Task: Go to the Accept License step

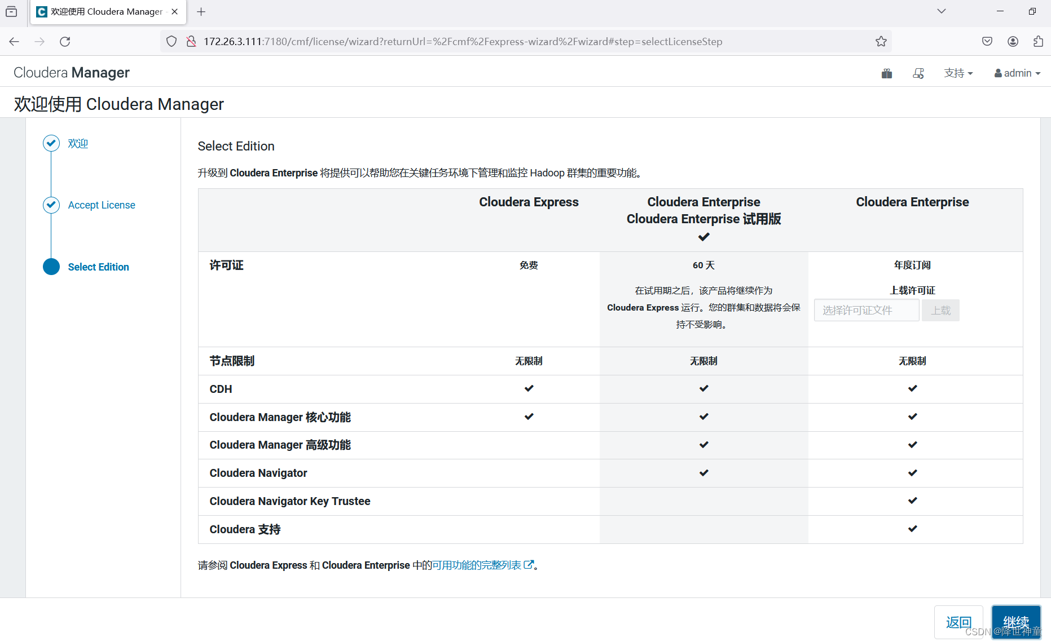Action: point(102,205)
